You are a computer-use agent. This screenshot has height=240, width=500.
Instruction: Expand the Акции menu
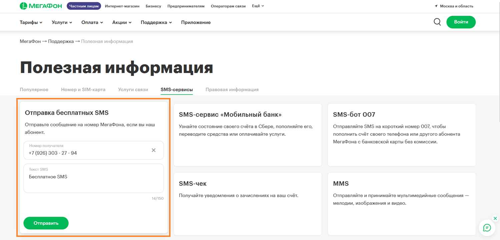pyautogui.click(x=122, y=22)
